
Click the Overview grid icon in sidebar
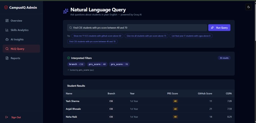7,21
